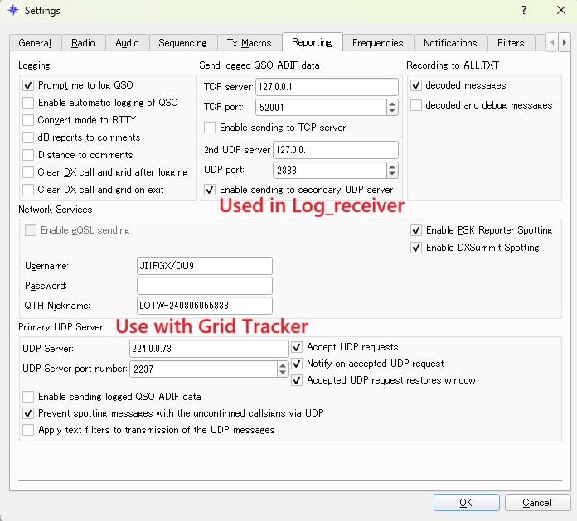
Task: Uncheck Accept UDP requests
Action: click(x=297, y=347)
